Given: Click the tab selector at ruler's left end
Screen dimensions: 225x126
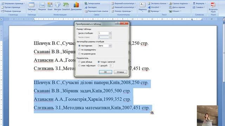Looking at the screenshot, I should [1, 19].
